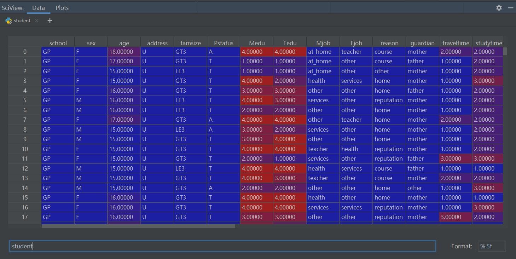Click the Format field containing %.5f
516x259 pixels.
click(492, 246)
